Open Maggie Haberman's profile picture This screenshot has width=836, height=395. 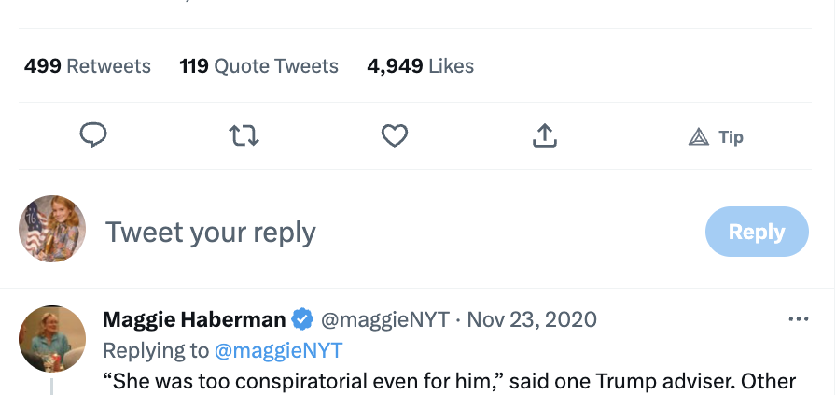click(x=52, y=338)
